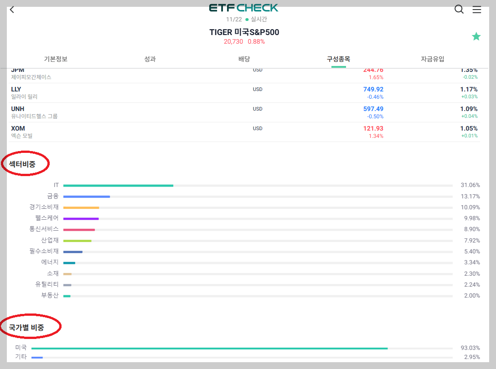Open the LLY holding row

click(x=244, y=93)
